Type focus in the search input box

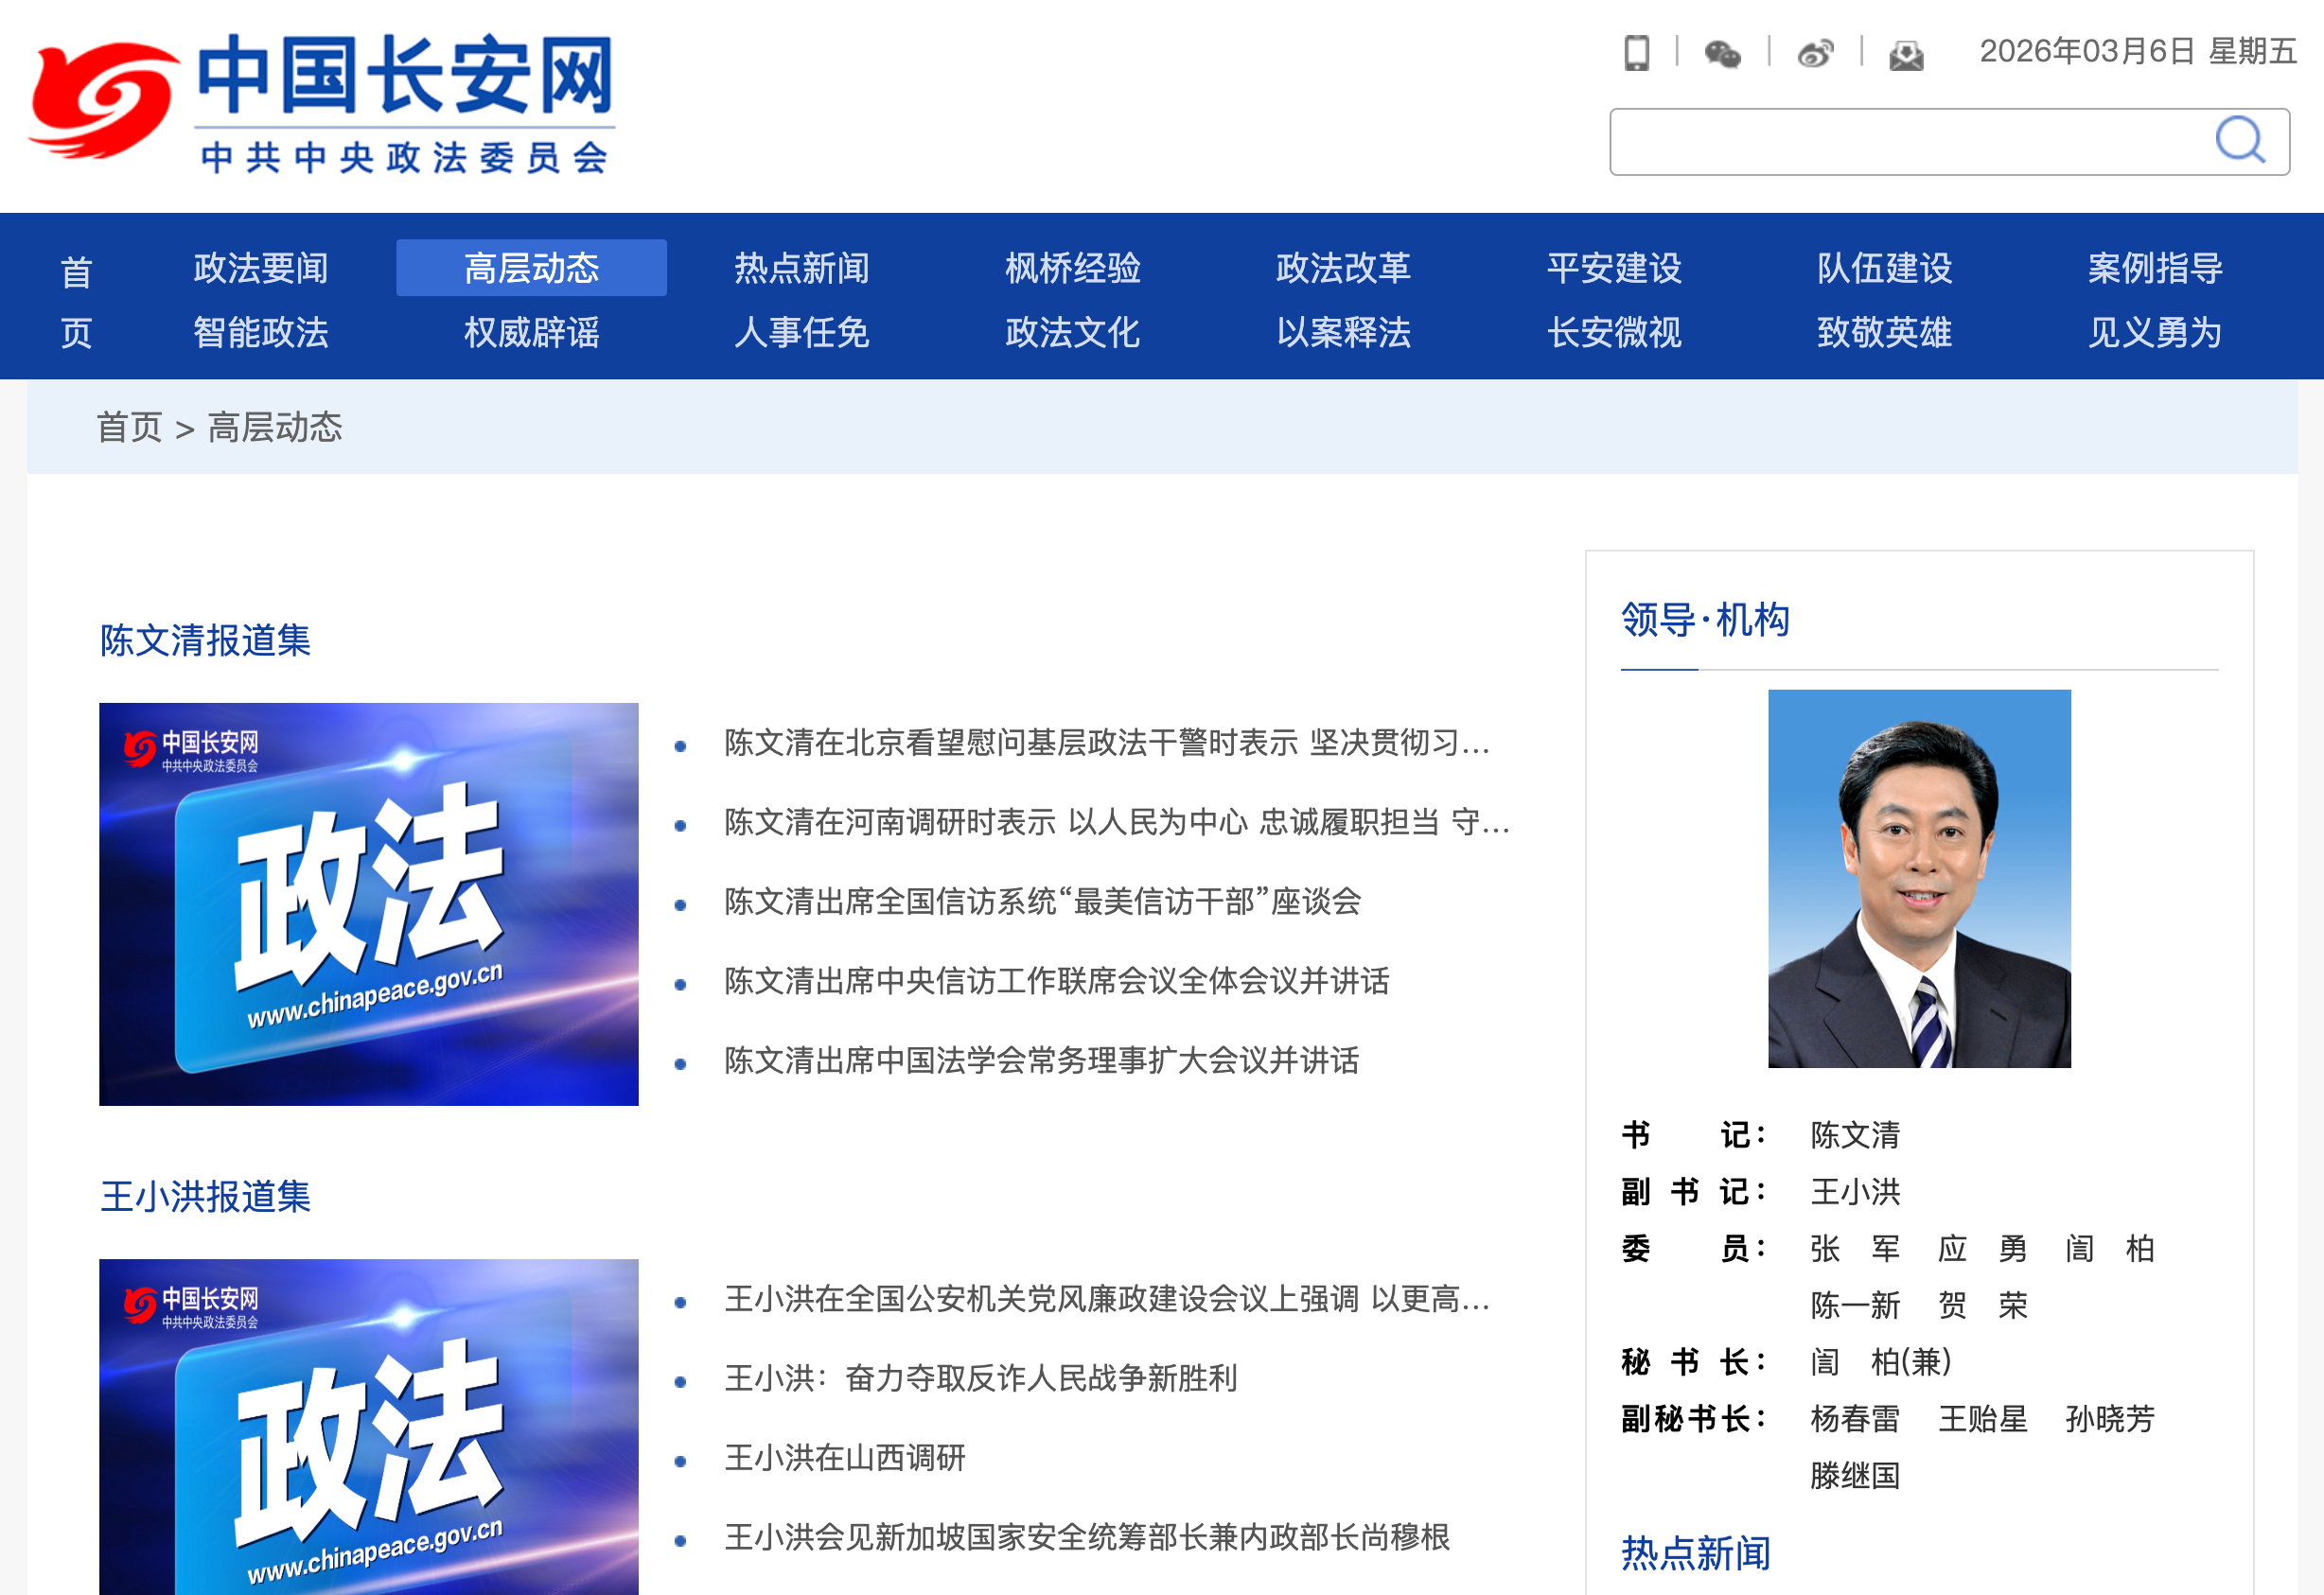click(1910, 142)
